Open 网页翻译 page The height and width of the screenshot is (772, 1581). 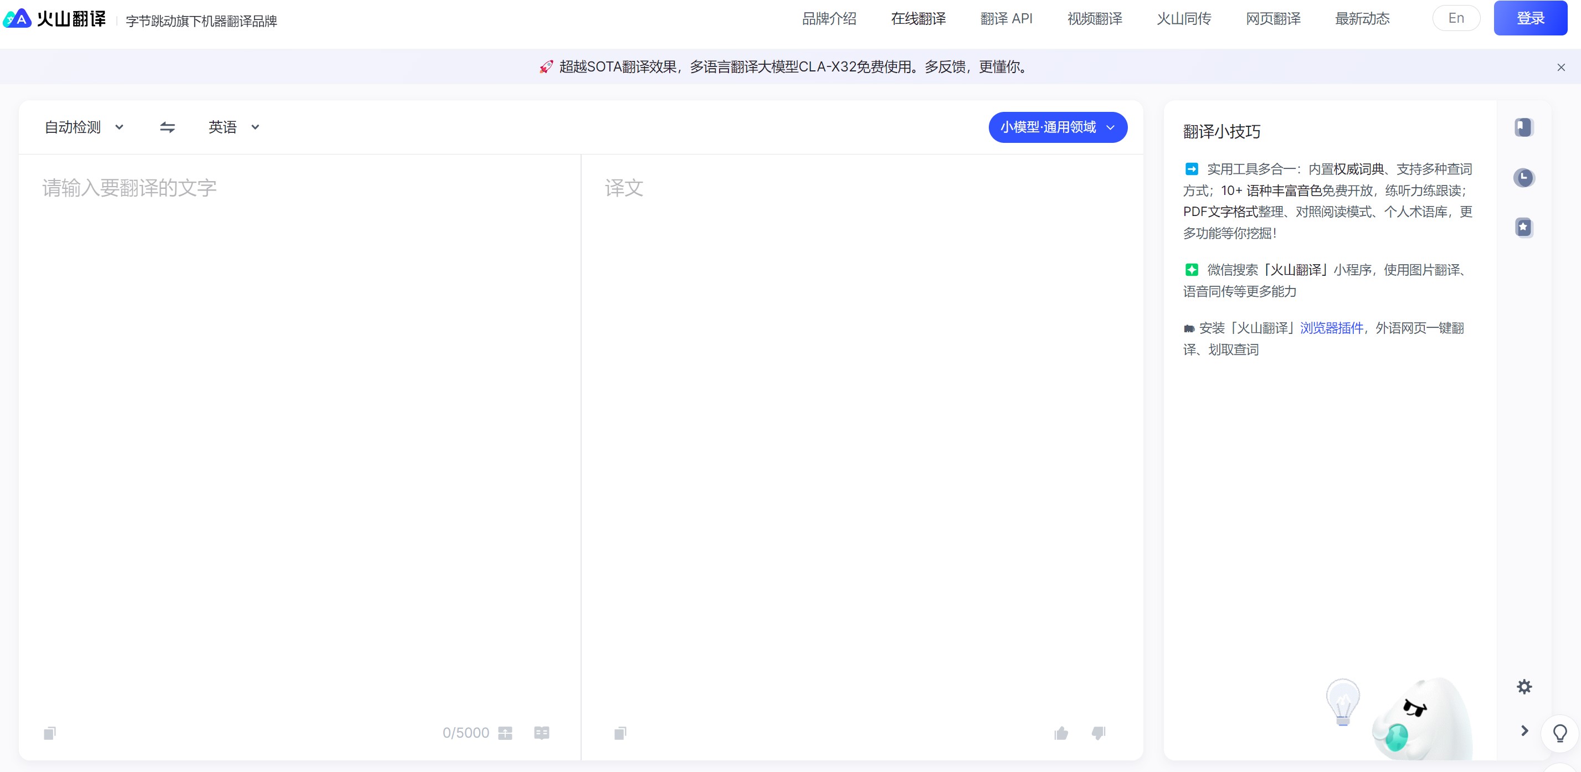coord(1273,18)
